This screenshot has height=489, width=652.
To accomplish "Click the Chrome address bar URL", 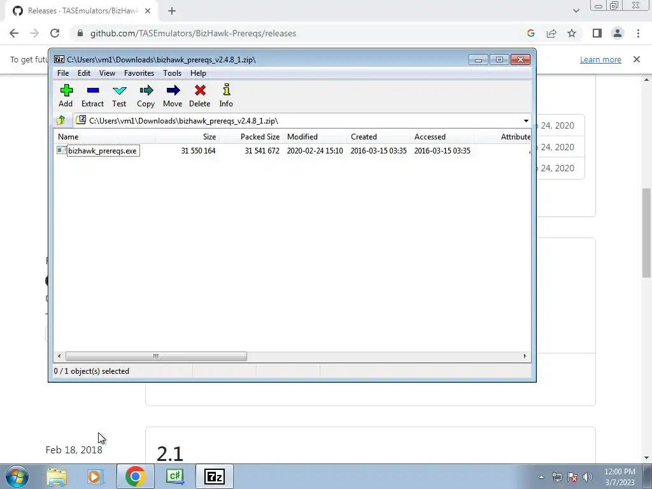I will (x=194, y=33).
